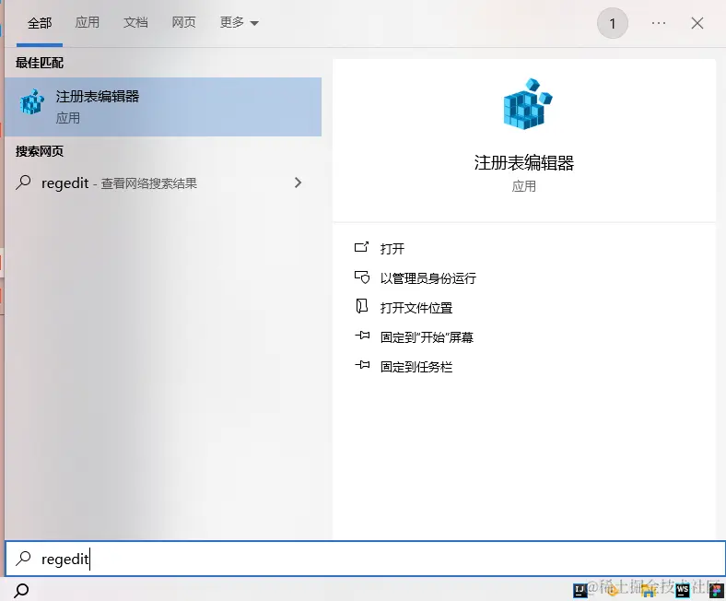This screenshot has width=726, height=601.
Task: Select 固定到"开始"屏幕
Action: coord(427,337)
